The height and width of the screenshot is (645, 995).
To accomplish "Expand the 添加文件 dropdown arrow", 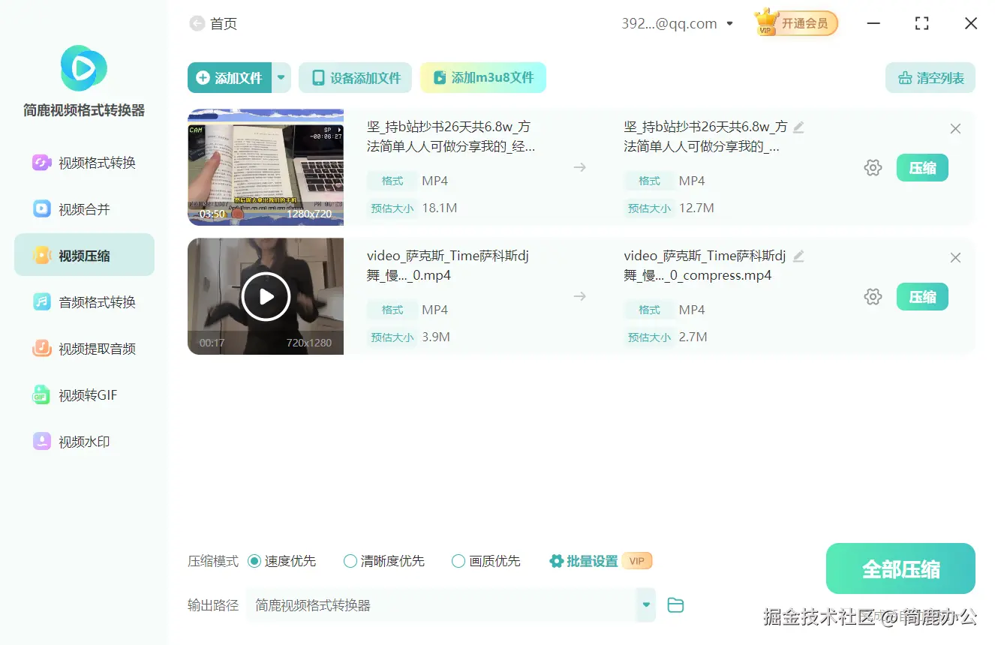I will tap(281, 77).
